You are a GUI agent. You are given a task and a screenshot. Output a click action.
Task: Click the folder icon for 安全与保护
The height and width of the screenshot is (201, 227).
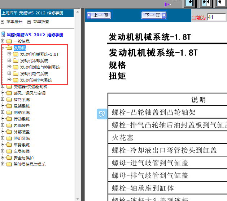click(9, 157)
